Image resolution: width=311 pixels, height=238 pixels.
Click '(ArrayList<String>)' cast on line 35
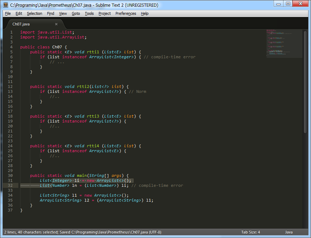click(x=120, y=200)
